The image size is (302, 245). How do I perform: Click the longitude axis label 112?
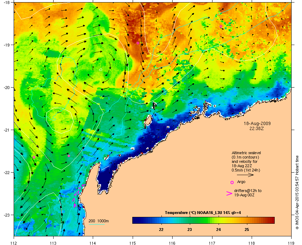(14, 243)
